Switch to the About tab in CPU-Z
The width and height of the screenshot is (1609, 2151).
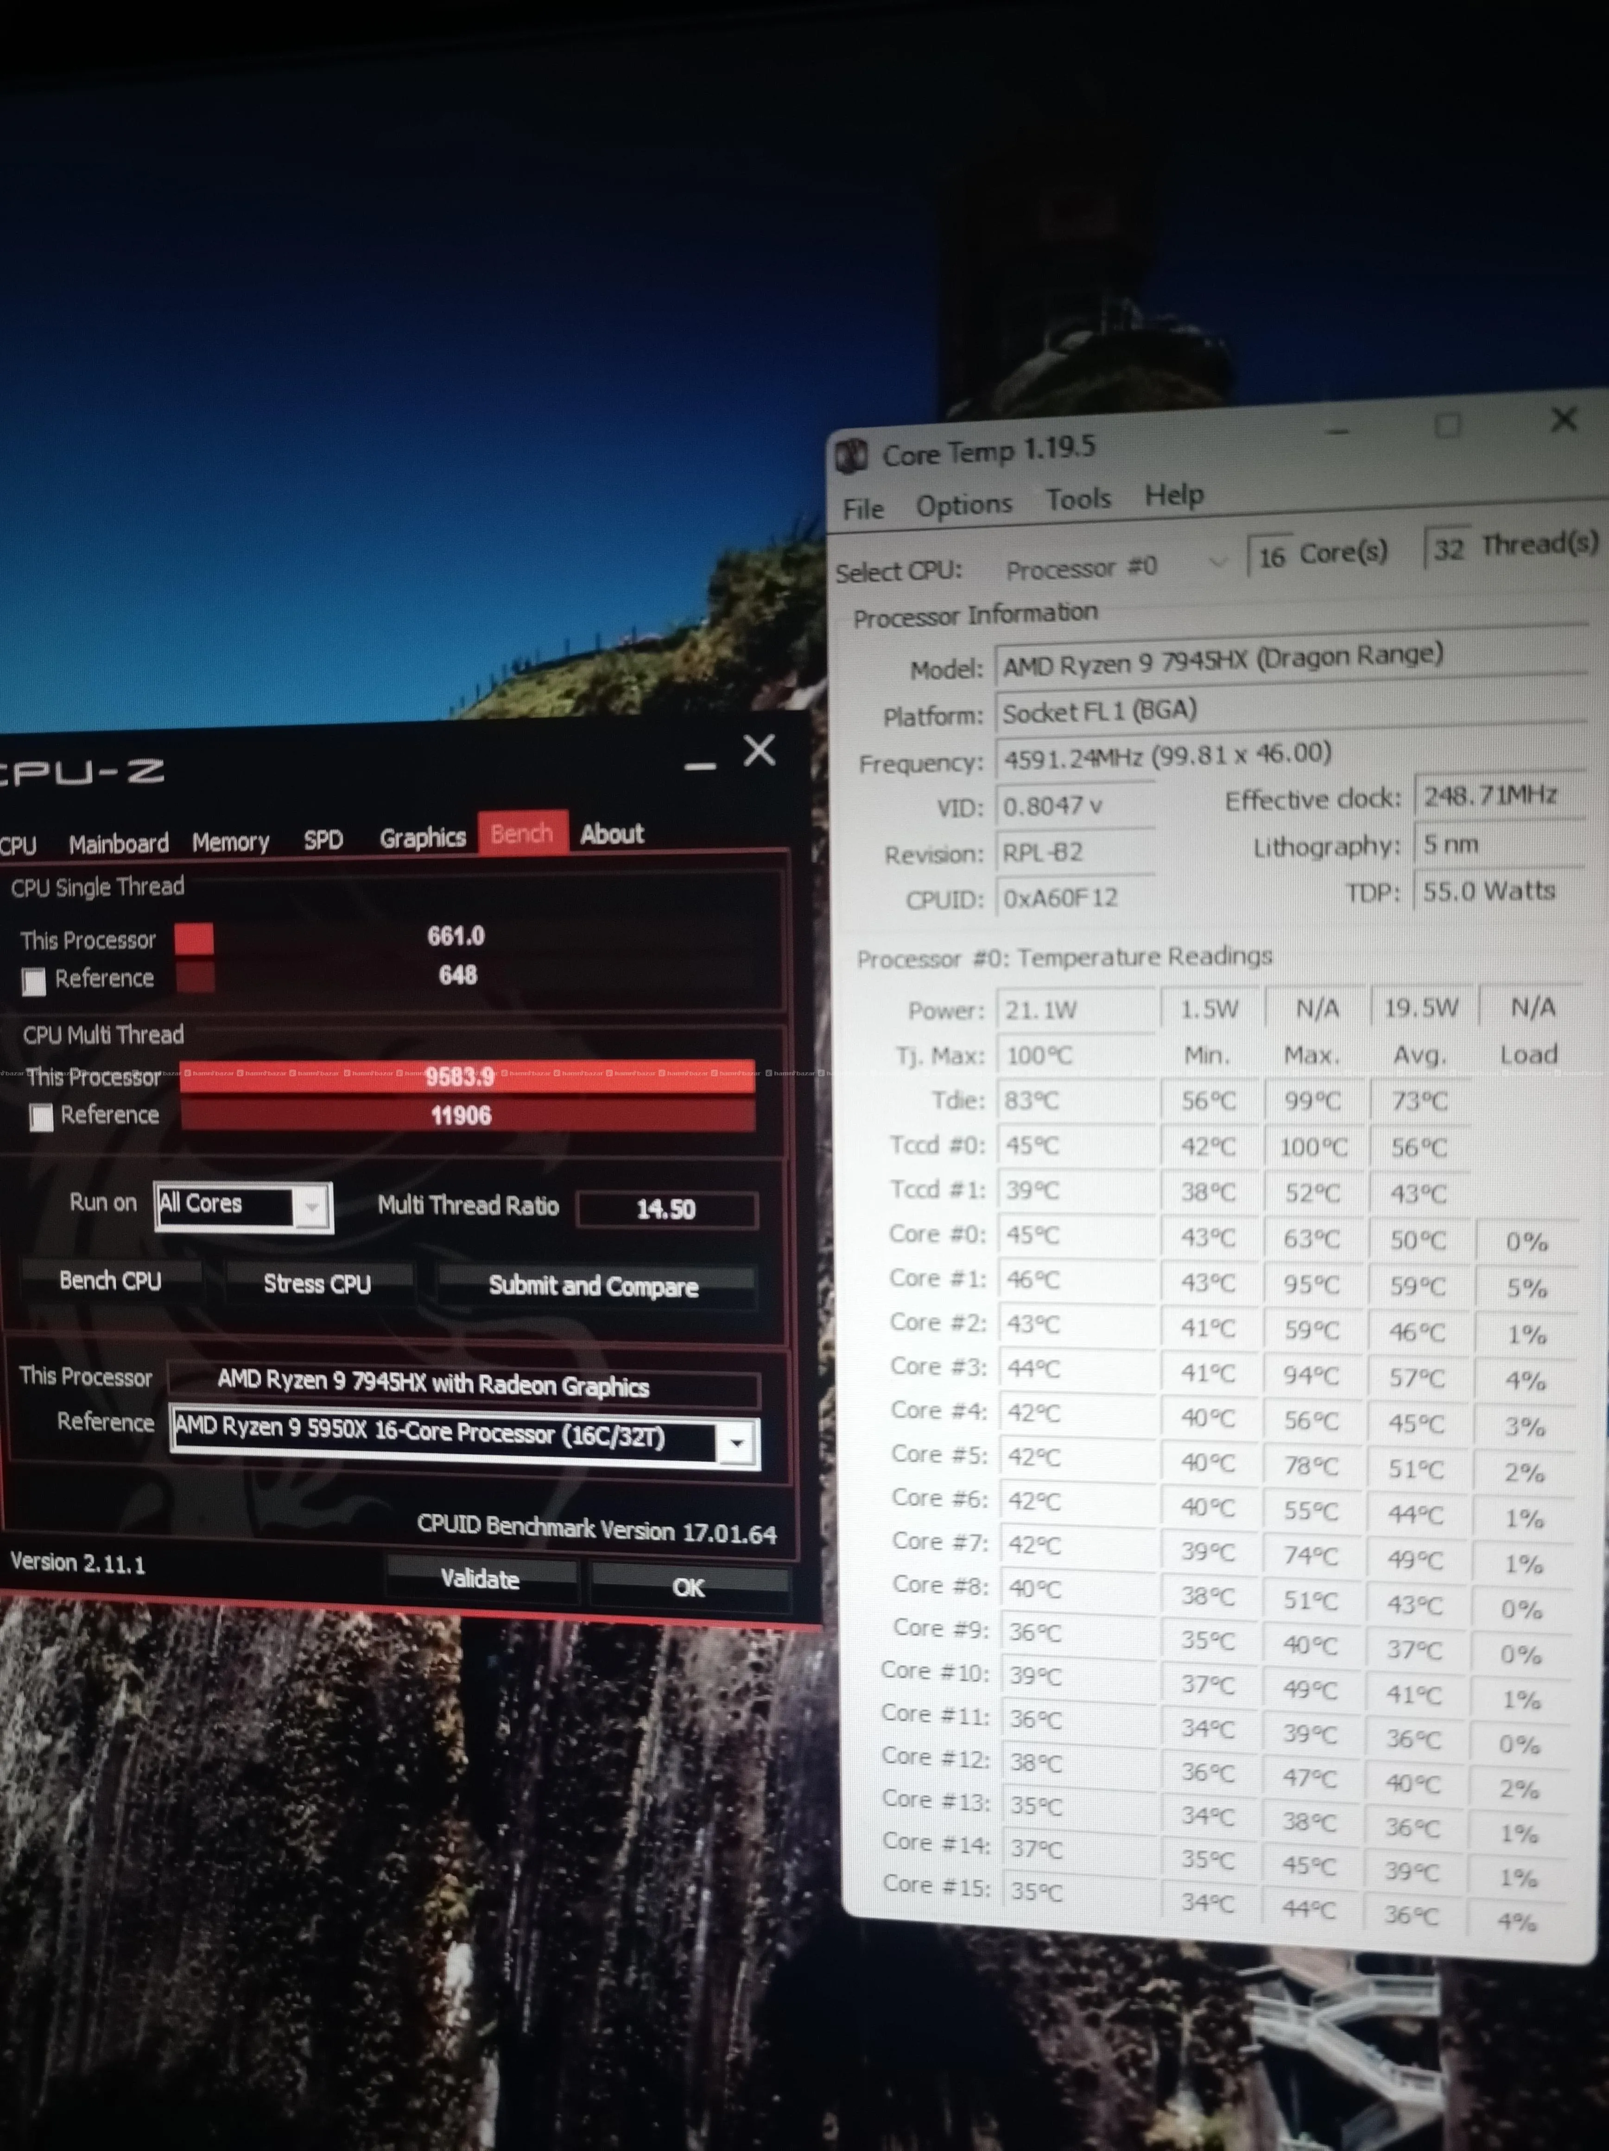pos(612,834)
